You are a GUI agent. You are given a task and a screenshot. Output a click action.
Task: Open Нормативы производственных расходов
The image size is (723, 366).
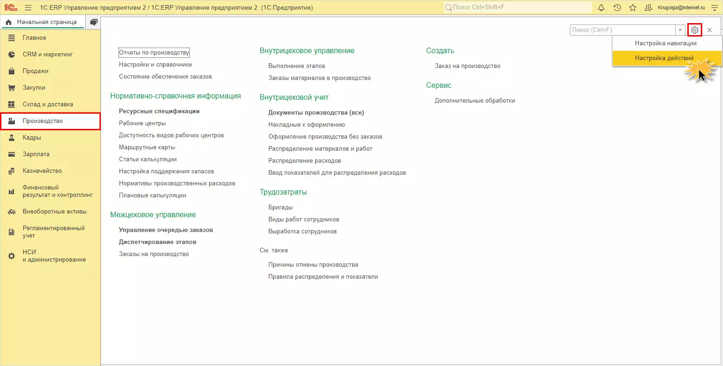(x=177, y=183)
